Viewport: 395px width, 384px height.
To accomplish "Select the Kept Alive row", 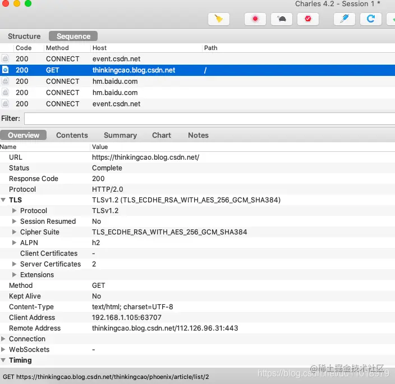I will coord(197,296).
